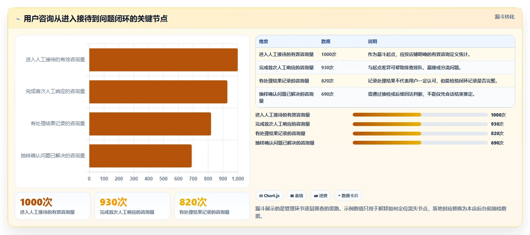Click the zigzag icon before the panel title
530x235 pixels.
click(18, 19)
